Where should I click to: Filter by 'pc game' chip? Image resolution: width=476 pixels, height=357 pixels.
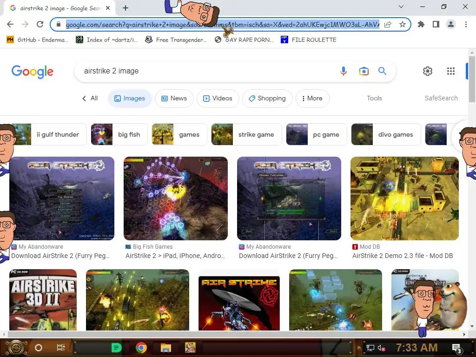tap(316, 134)
